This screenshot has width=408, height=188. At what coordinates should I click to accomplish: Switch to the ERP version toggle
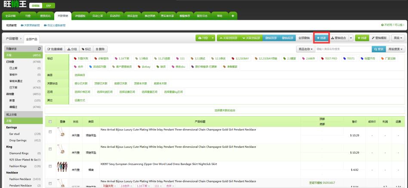click(49, 6)
